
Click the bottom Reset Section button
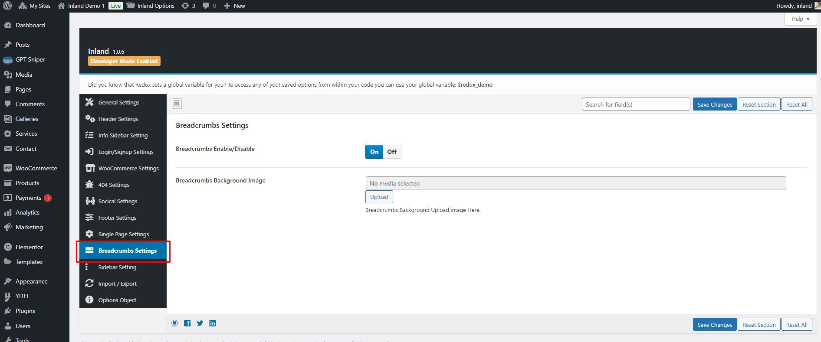coord(759,325)
